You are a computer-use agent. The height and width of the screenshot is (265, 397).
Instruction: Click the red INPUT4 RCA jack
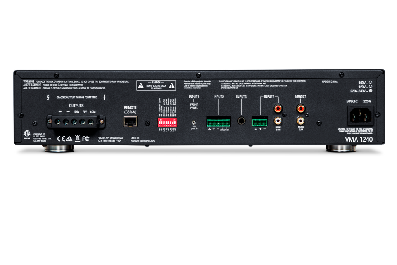(278, 107)
